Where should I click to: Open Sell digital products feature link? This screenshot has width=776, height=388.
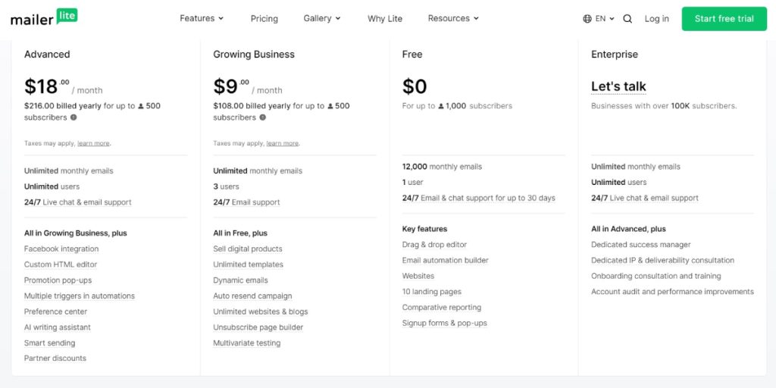click(x=248, y=249)
